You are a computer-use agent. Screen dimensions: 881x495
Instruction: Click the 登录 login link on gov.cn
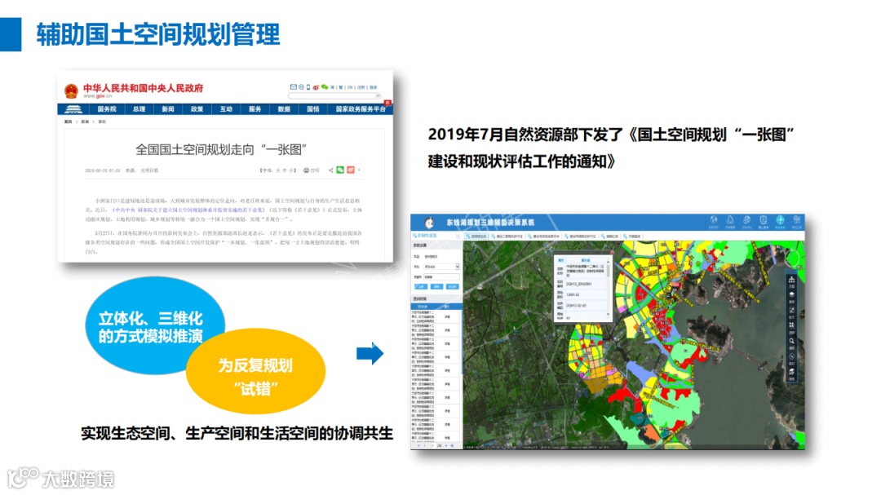tap(373, 87)
